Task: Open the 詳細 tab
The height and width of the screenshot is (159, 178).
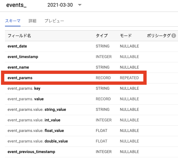Action: coord(32,21)
